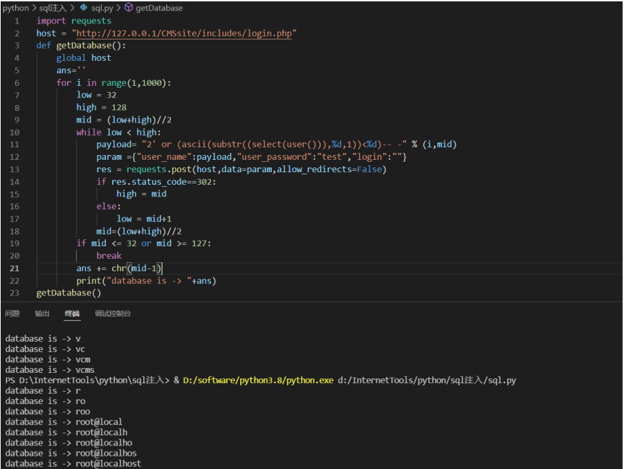Place cursor on 'import requests' line
This screenshot has width=624, height=469.
click(x=73, y=21)
